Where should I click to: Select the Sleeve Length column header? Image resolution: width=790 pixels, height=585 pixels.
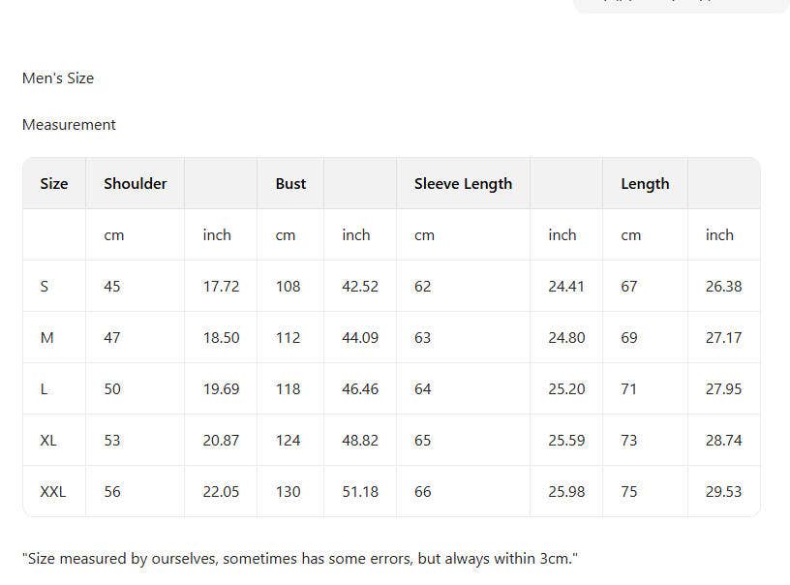pos(463,183)
